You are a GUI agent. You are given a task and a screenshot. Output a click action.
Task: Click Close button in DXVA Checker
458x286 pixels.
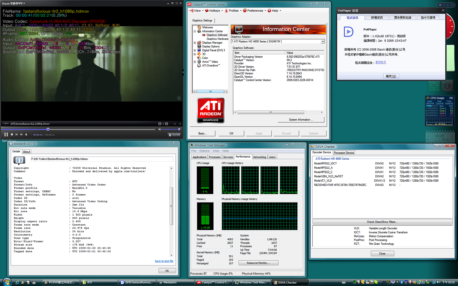(382, 254)
